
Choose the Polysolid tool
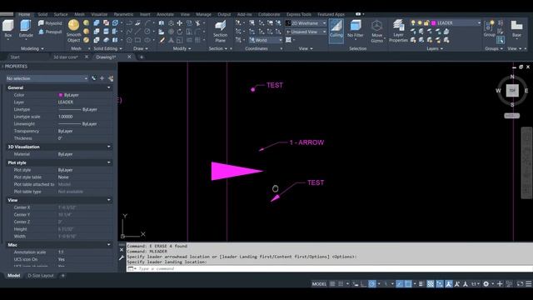50,23
